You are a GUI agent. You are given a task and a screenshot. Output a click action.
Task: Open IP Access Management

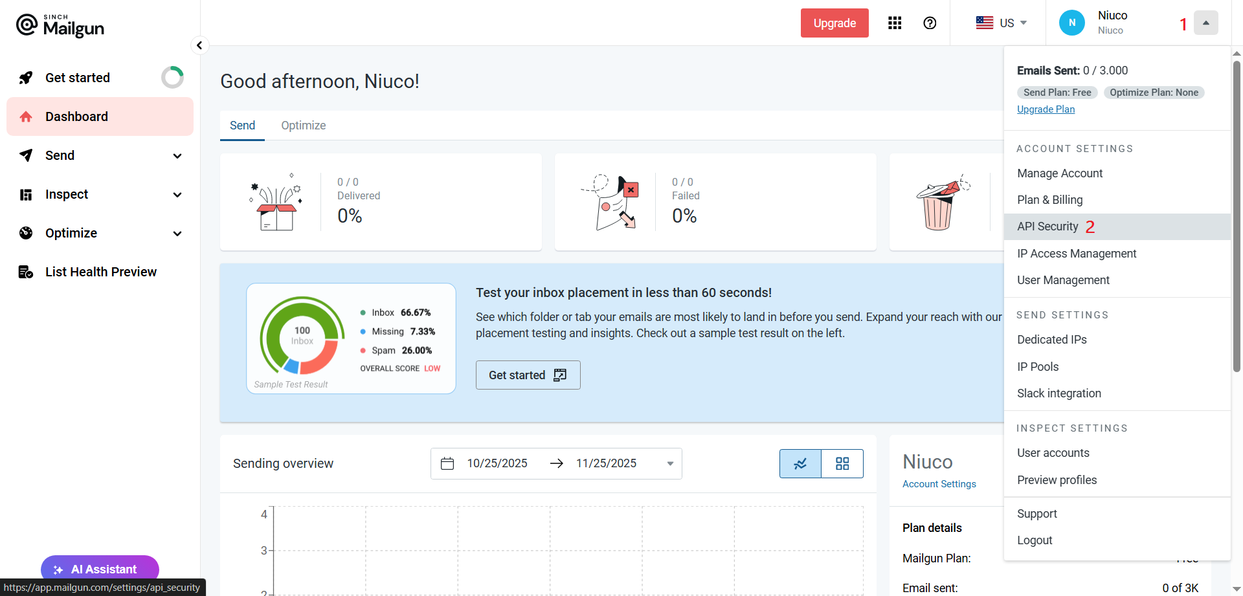[1117, 254]
